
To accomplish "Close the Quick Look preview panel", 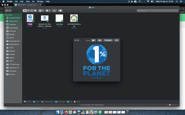I will pyautogui.click(x=76, y=40).
